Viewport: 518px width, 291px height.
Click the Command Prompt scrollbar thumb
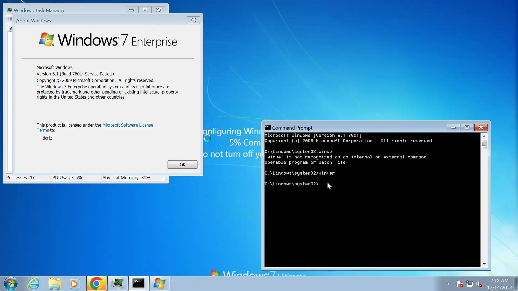pyautogui.click(x=484, y=145)
